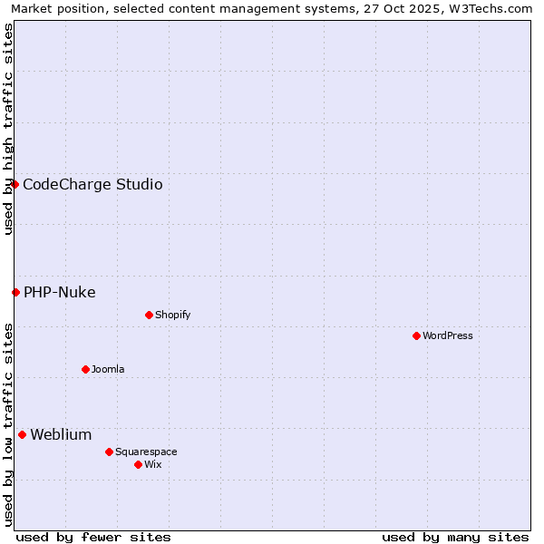Select the Weblium red marker

point(22,434)
